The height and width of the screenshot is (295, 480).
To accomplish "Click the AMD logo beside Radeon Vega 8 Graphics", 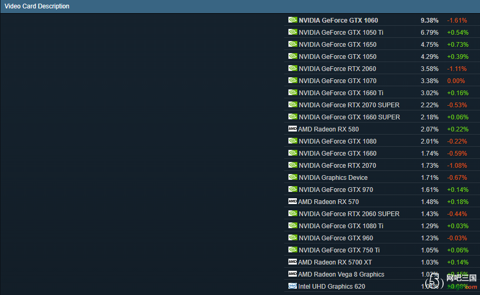I will (292, 274).
